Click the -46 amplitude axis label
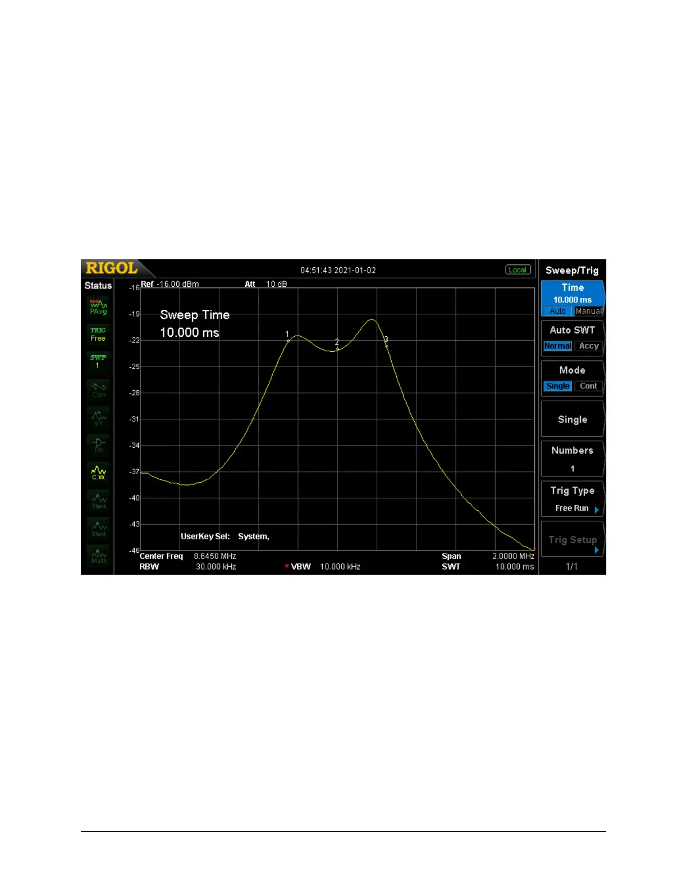Image resolution: width=687 pixels, height=889 pixels. tap(134, 551)
